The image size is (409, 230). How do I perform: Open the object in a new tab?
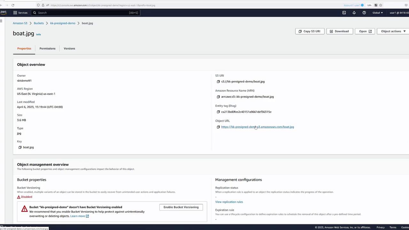click(x=365, y=31)
